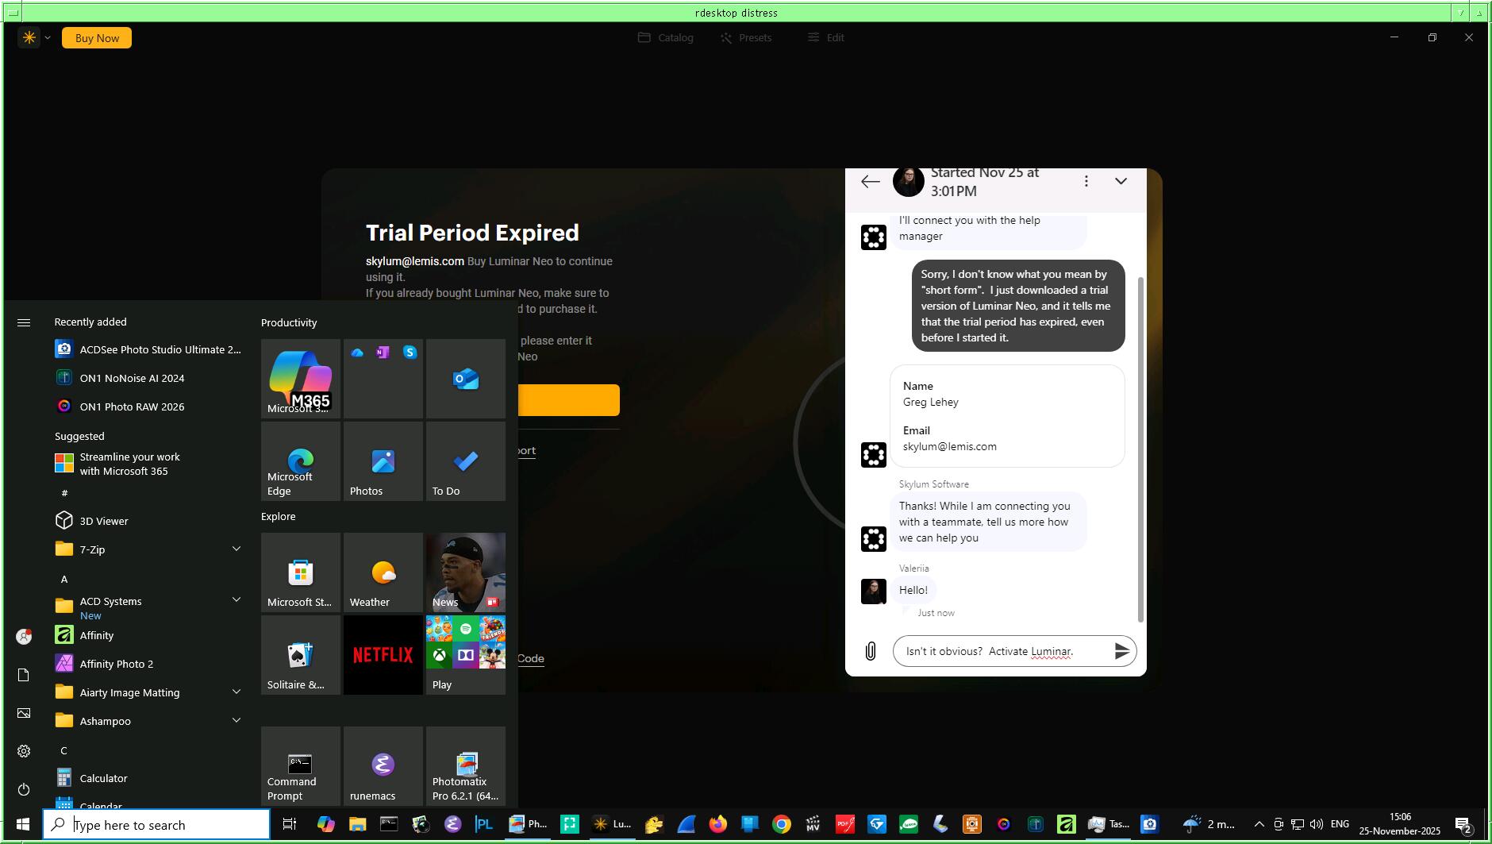The width and height of the screenshot is (1492, 844).
Task: Click the chat message input field
Action: [x=1000, y=651]
